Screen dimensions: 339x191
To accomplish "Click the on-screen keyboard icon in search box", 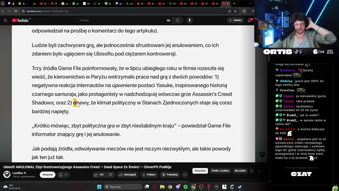I will coord(168,20).
